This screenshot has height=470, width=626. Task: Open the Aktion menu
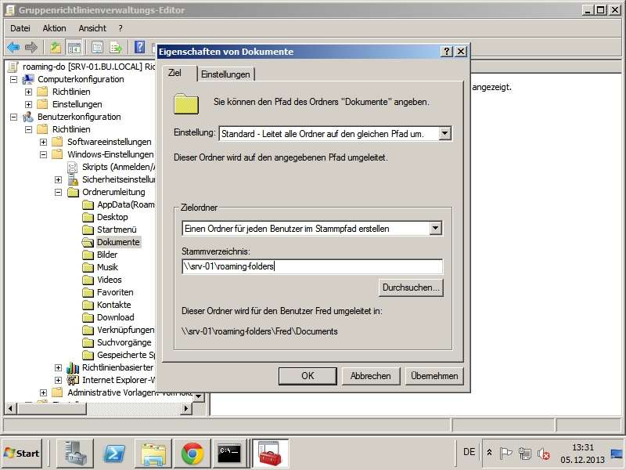(x=54, y=28)
